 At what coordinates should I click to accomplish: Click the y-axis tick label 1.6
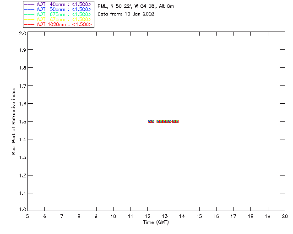[x=22, y=104]
